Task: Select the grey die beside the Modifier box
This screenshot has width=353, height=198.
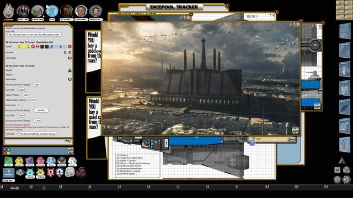Action: (x=20, y=172)
